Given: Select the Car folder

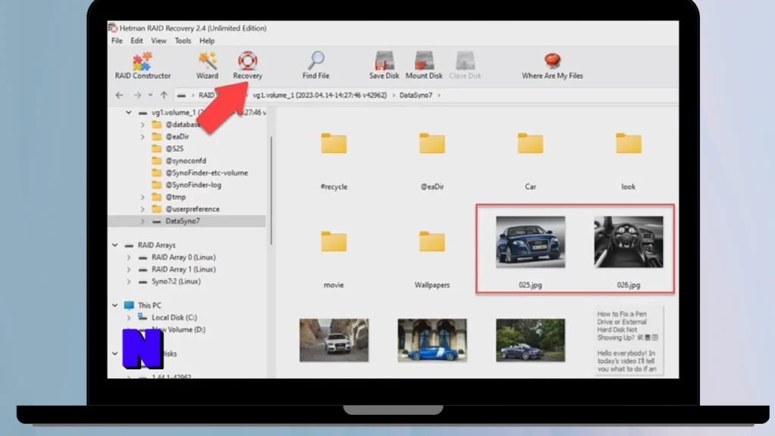Looking at the screenshot, I should click(531, 143).
